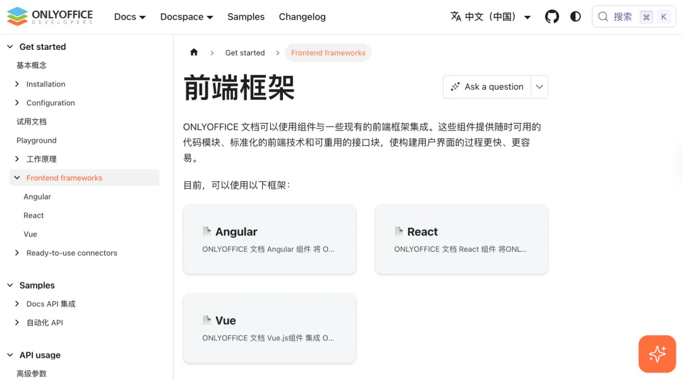Toggle dark and light theme mode
This screenshot has height=380, width=682.
575,16
